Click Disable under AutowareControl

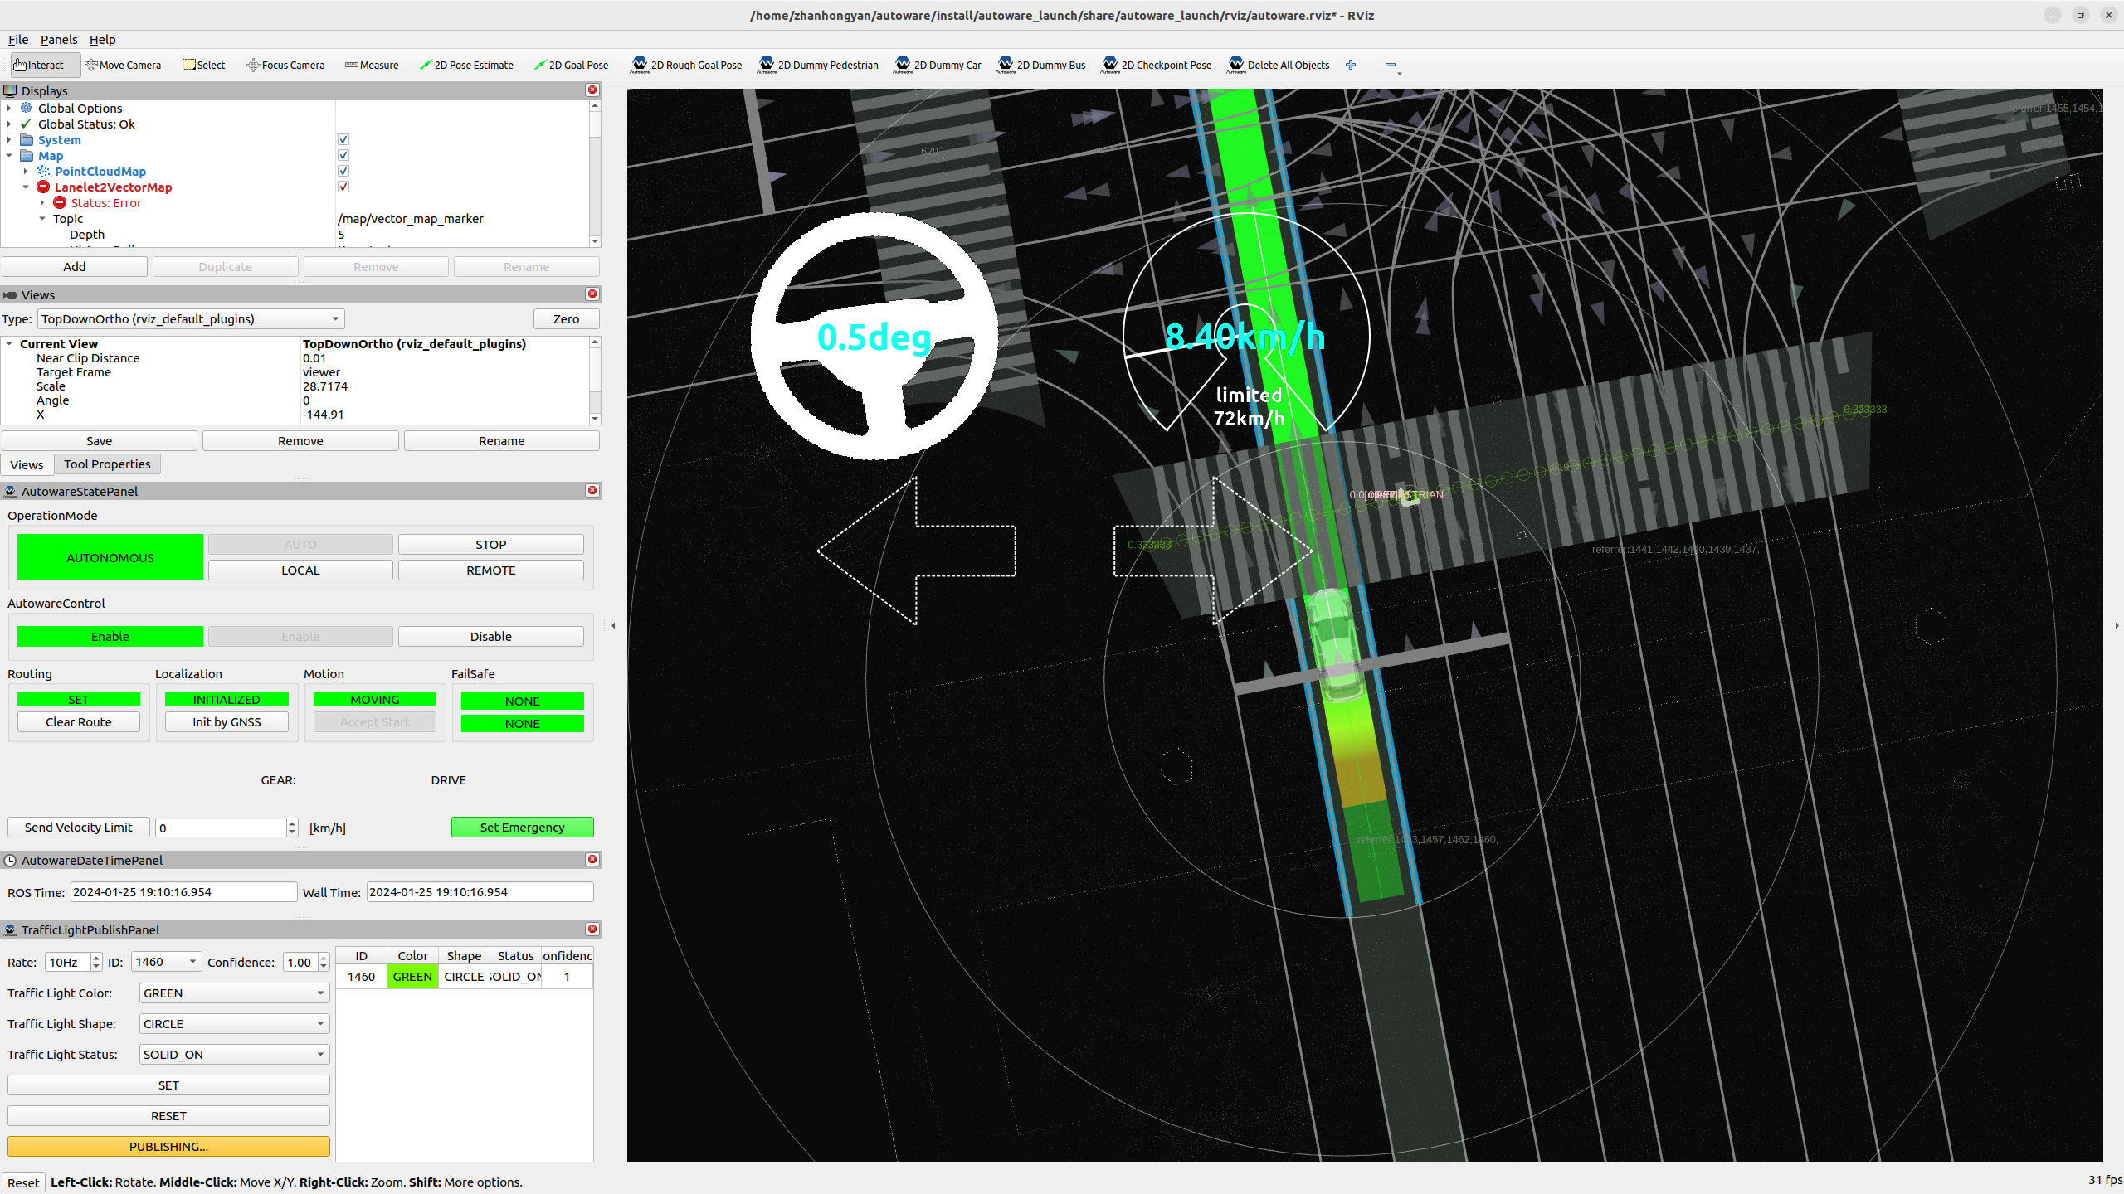point(490,636)
